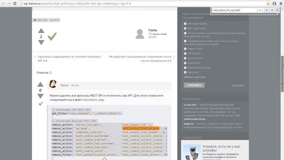Select poll option 'WordFence (Falcon)'

(x=185, y=68)
